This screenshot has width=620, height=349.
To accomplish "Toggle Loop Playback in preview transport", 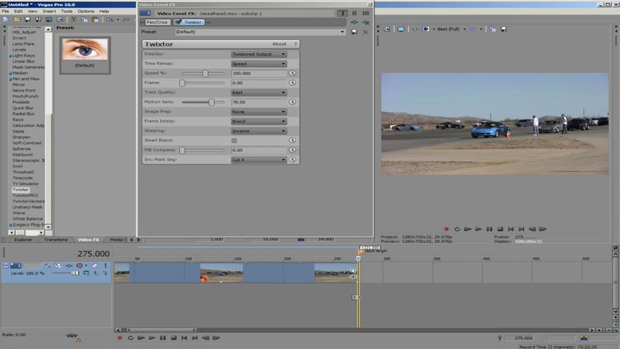I will pyautogui.click(x=457, y=229).
